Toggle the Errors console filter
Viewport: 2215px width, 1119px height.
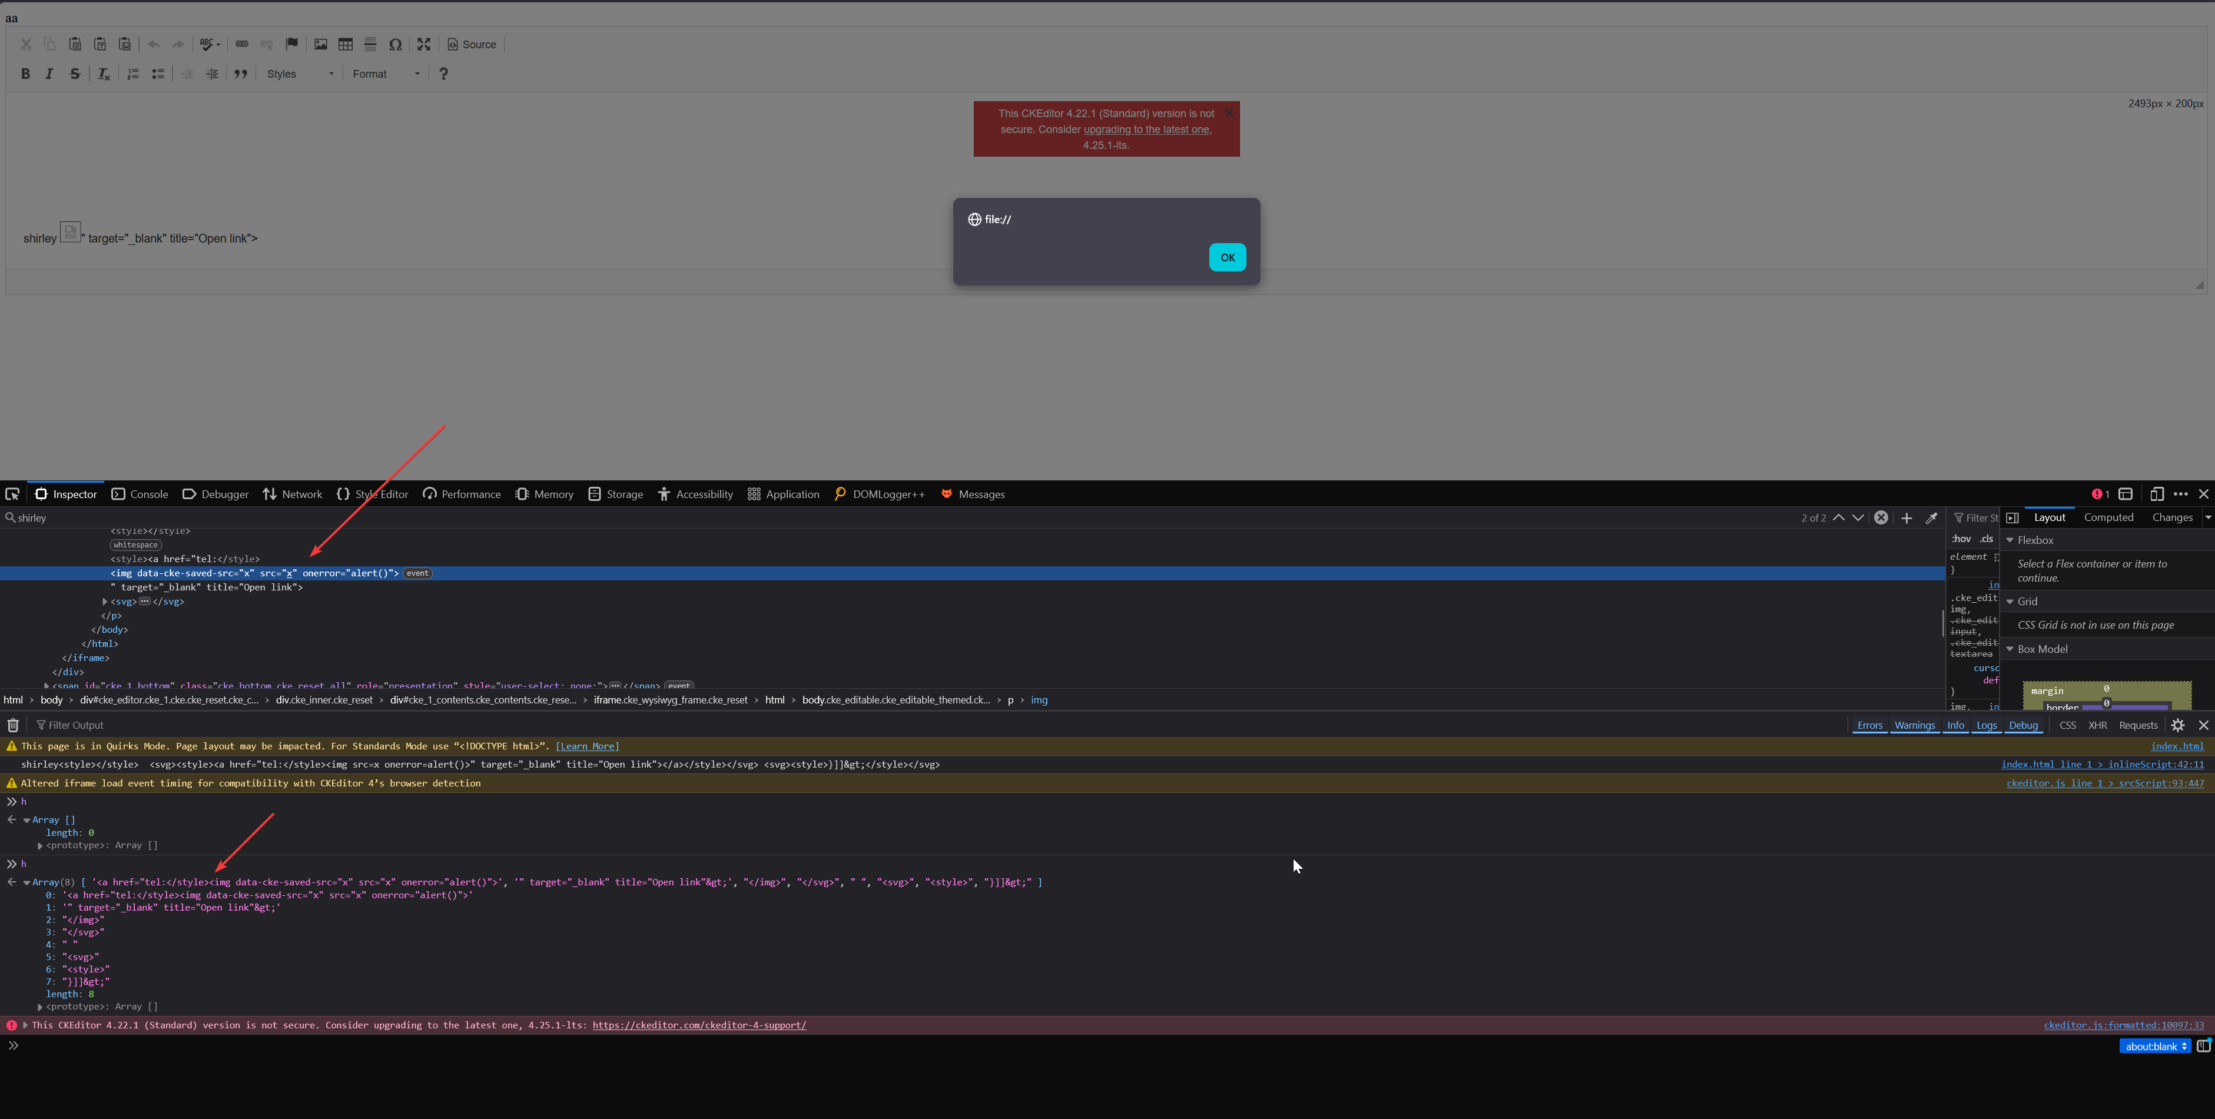pyautogui.click(x=1869, y=725)
